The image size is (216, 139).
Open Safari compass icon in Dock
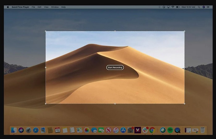[36, 130]
